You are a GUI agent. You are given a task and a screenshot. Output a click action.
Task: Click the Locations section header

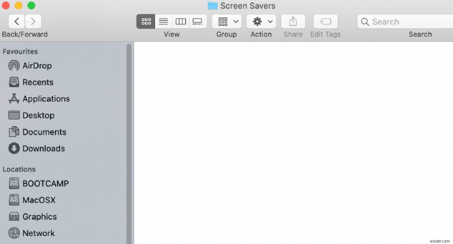[19, 169]
